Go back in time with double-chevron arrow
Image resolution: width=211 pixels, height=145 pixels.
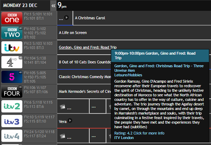[53, 6]
